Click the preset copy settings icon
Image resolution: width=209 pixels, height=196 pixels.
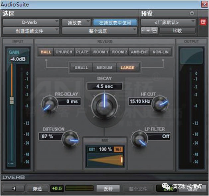coord(154,31)
